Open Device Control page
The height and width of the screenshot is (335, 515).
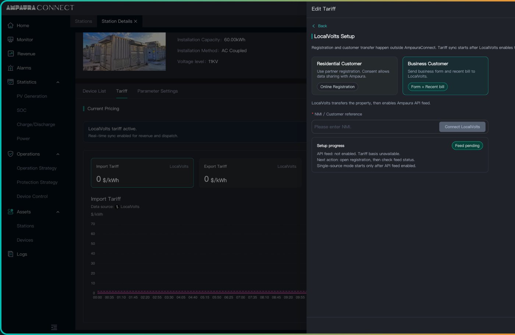(32, 196)
